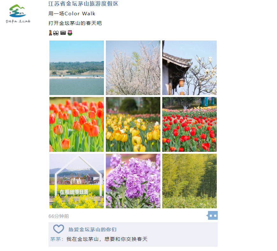
Task: Click the camera emoji in the post
Action: coord(63,33)
